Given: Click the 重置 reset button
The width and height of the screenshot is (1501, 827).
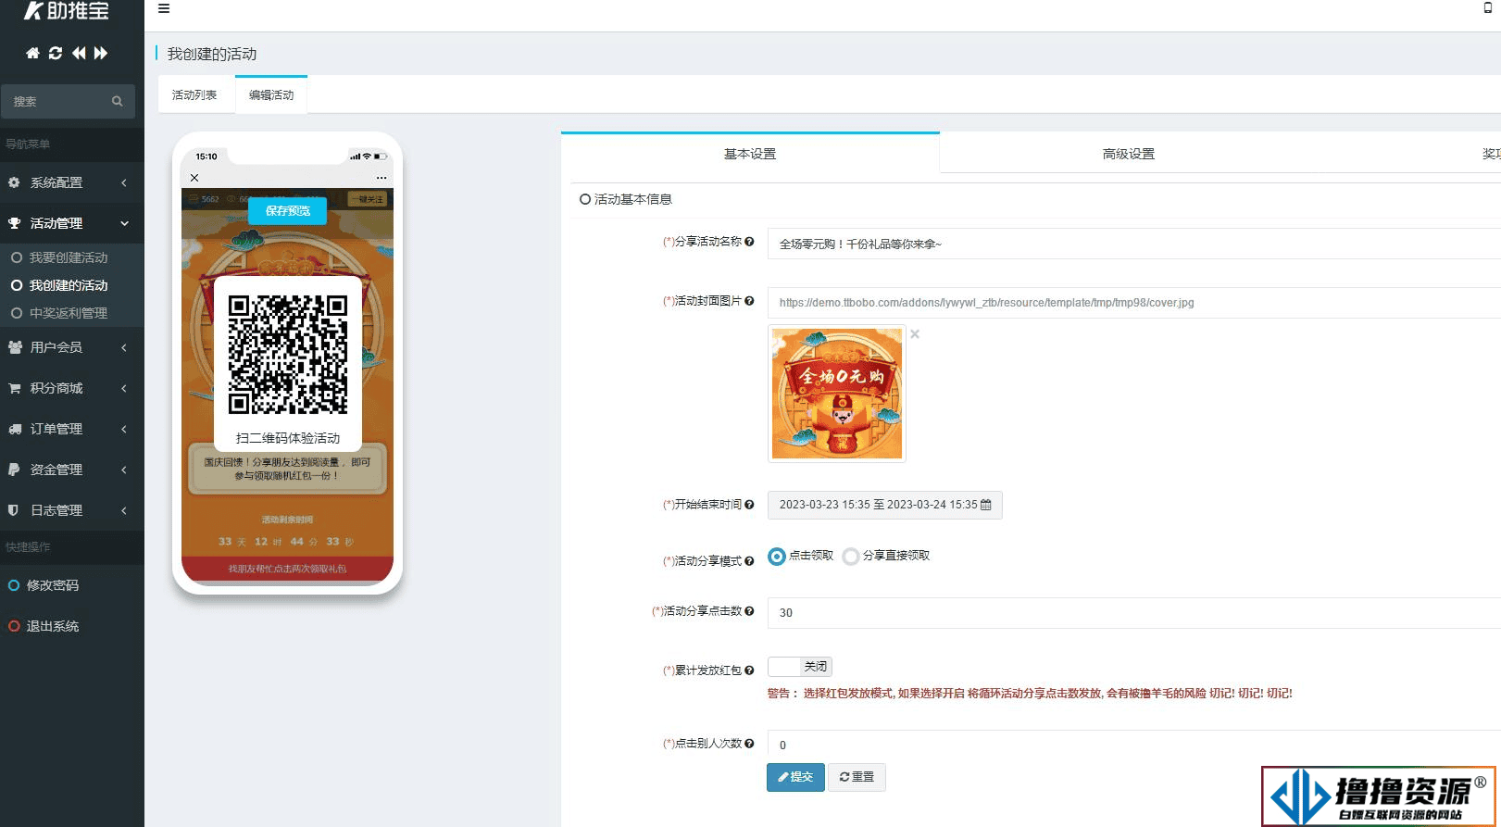Looking at the screenshot, I should click(857, 777).
